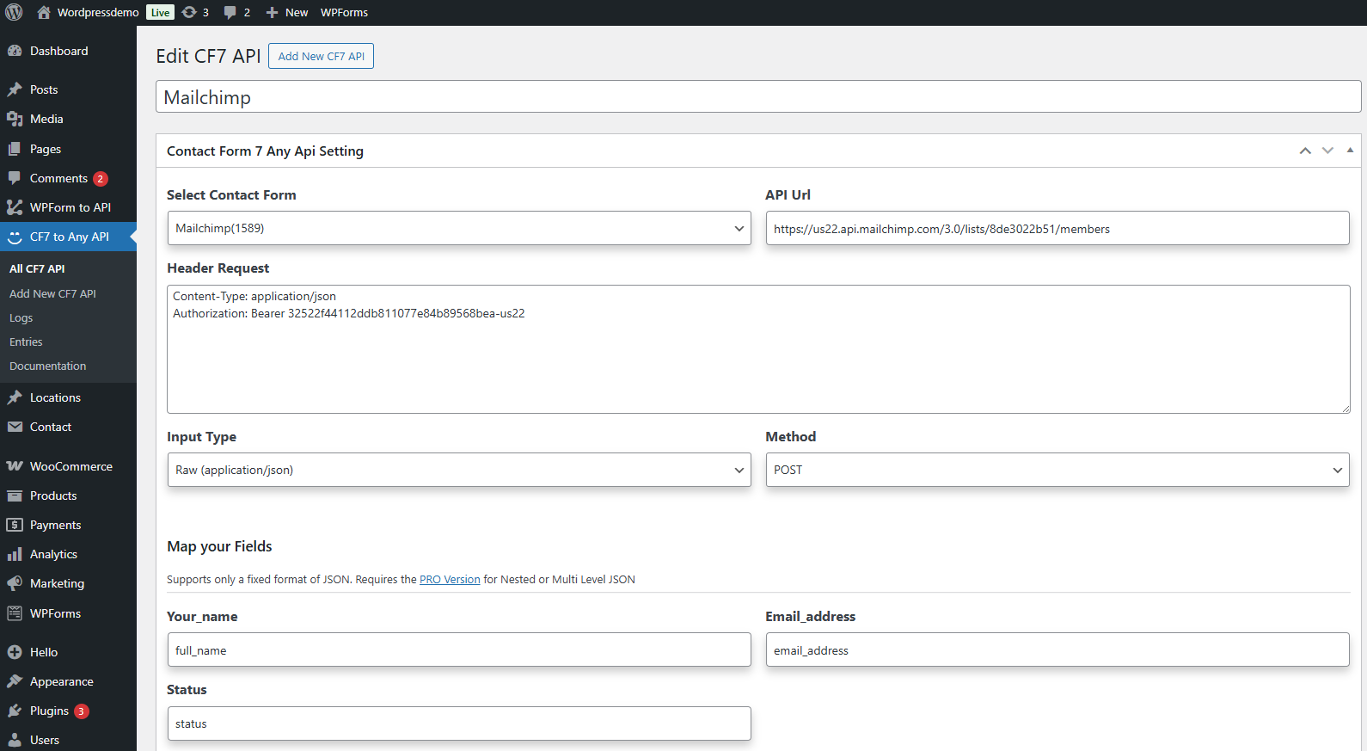Click the Pages icon in sidebar
Image resolution: width=1367 pixels, height=751 pixels.
15,149
